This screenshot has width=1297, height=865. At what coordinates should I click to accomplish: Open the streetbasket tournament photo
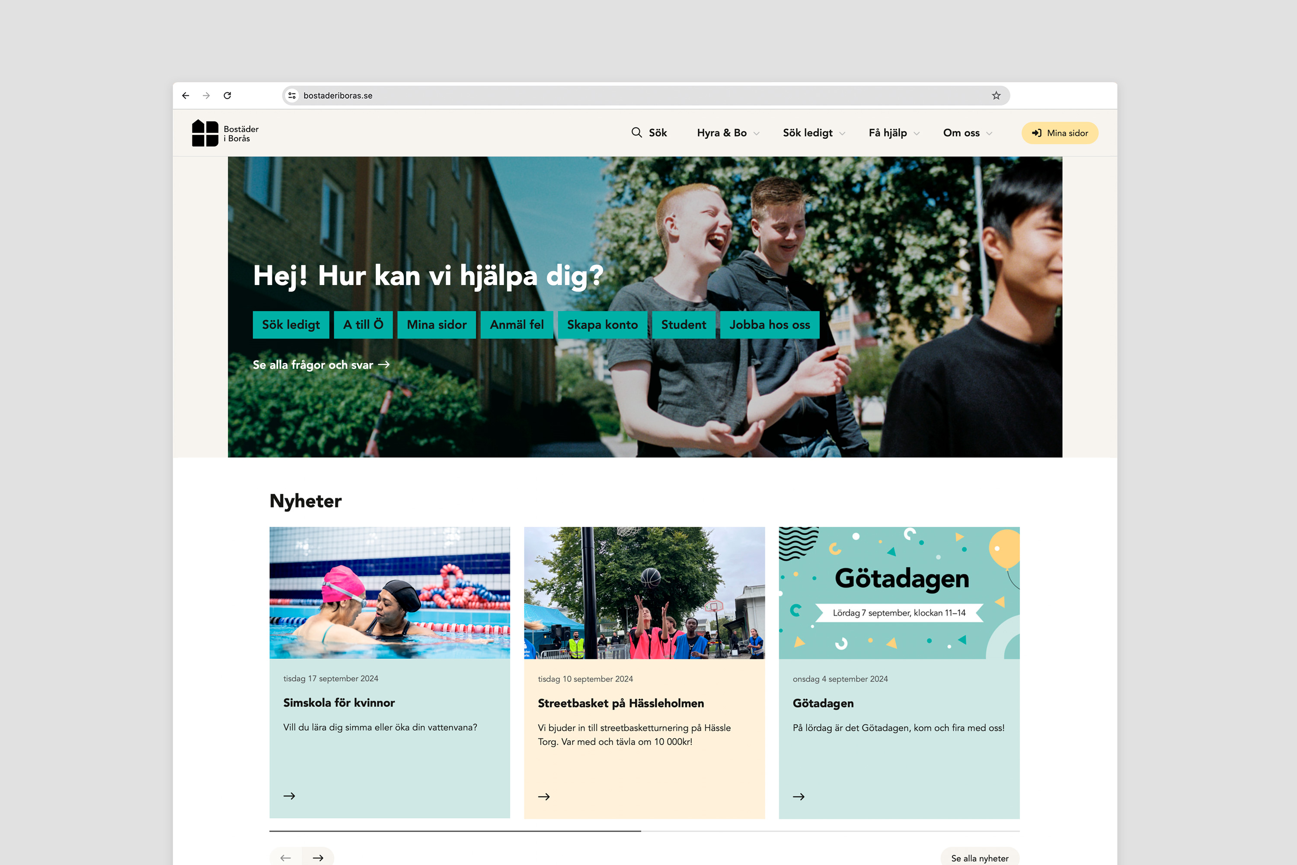click(x=644, y=593)
